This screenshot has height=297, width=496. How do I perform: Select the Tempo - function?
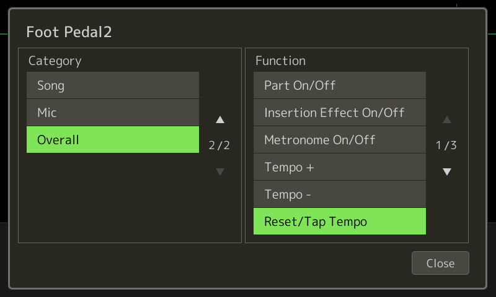click(x=339, y=194)
